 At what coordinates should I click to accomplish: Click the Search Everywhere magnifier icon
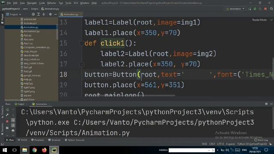[271, 9]
